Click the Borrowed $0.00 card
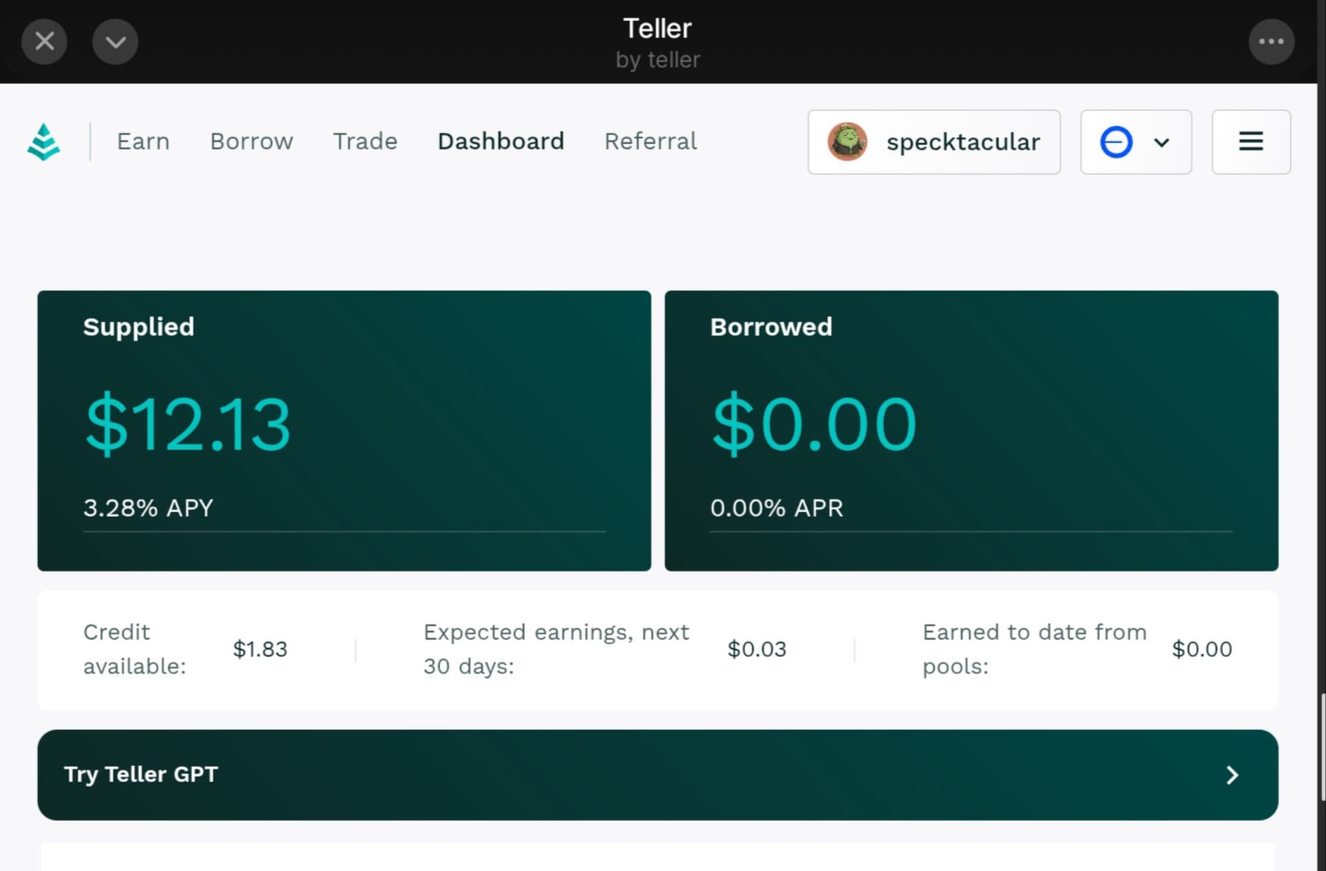 971,430
